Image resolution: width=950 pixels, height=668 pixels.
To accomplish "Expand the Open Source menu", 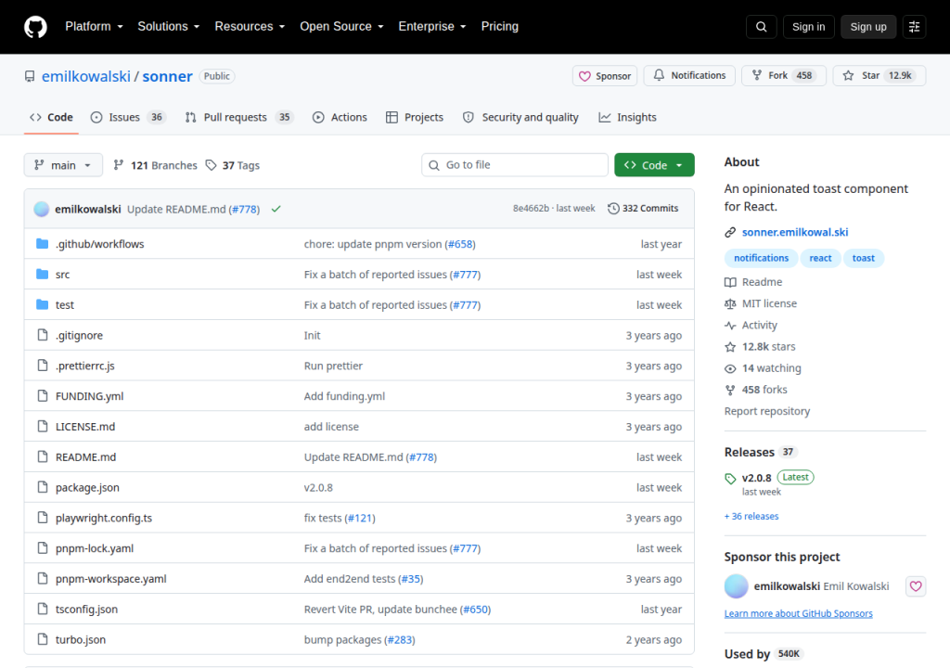I will coord(341,27).
